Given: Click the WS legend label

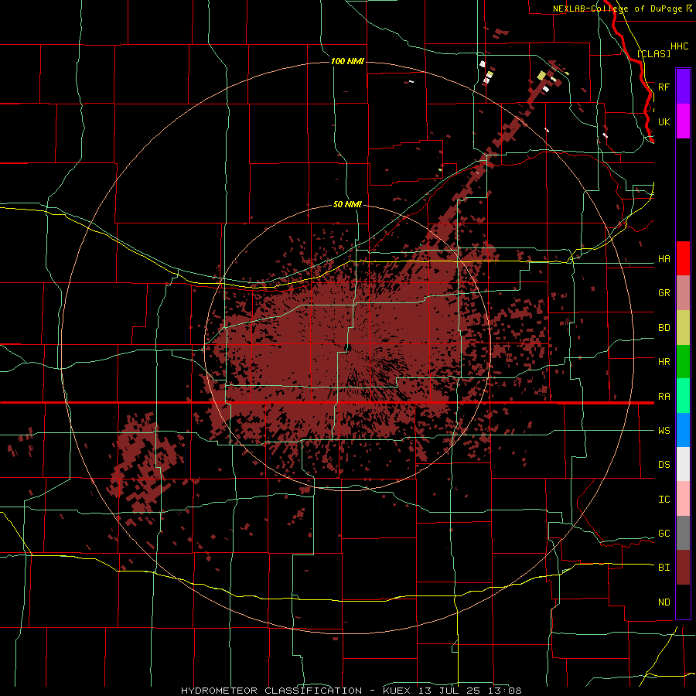Looking at the screenshot, I should tap(664, 431).
